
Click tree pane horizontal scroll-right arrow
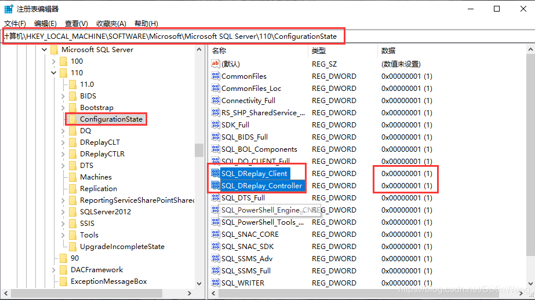tap(190, 293)
